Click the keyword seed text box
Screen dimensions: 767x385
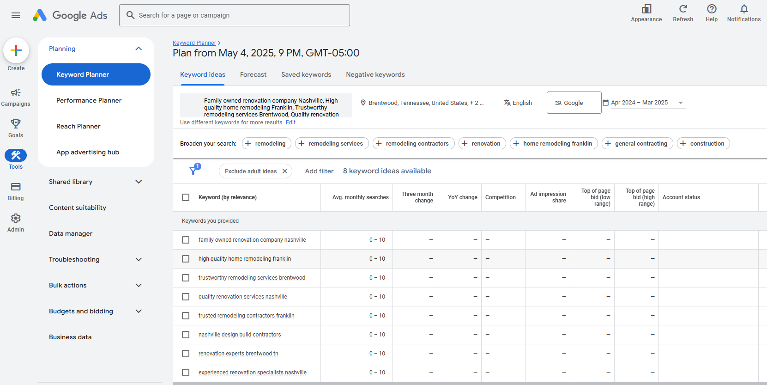(266, 105)
